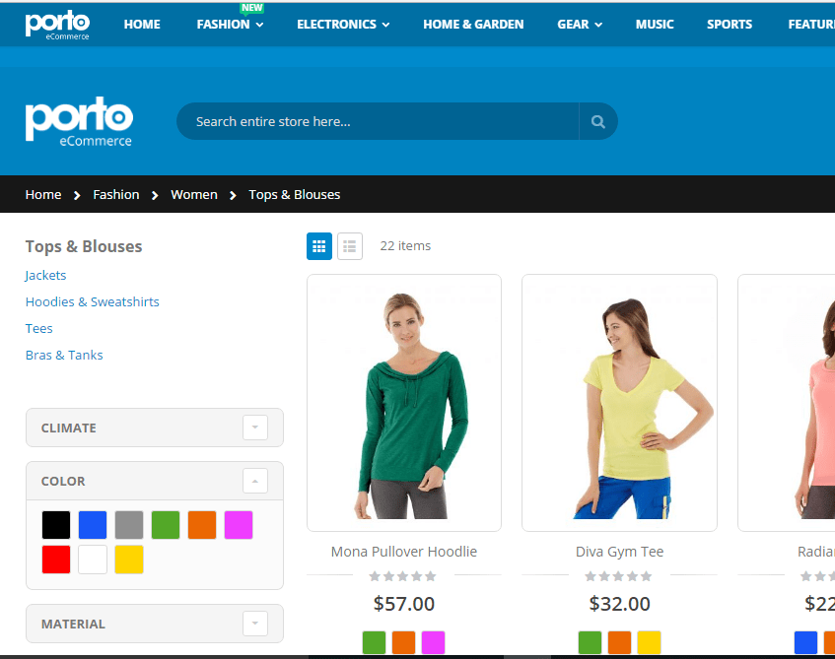
Task: Pick the magenta swatch under Mona Pullover Hoodlie
Action: point(434,641)
